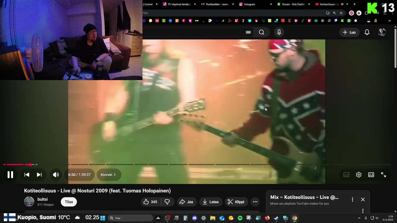Create a clip with Klippi
The width and height of the screenshot is (397, 223).
click(x=236, y=202)
